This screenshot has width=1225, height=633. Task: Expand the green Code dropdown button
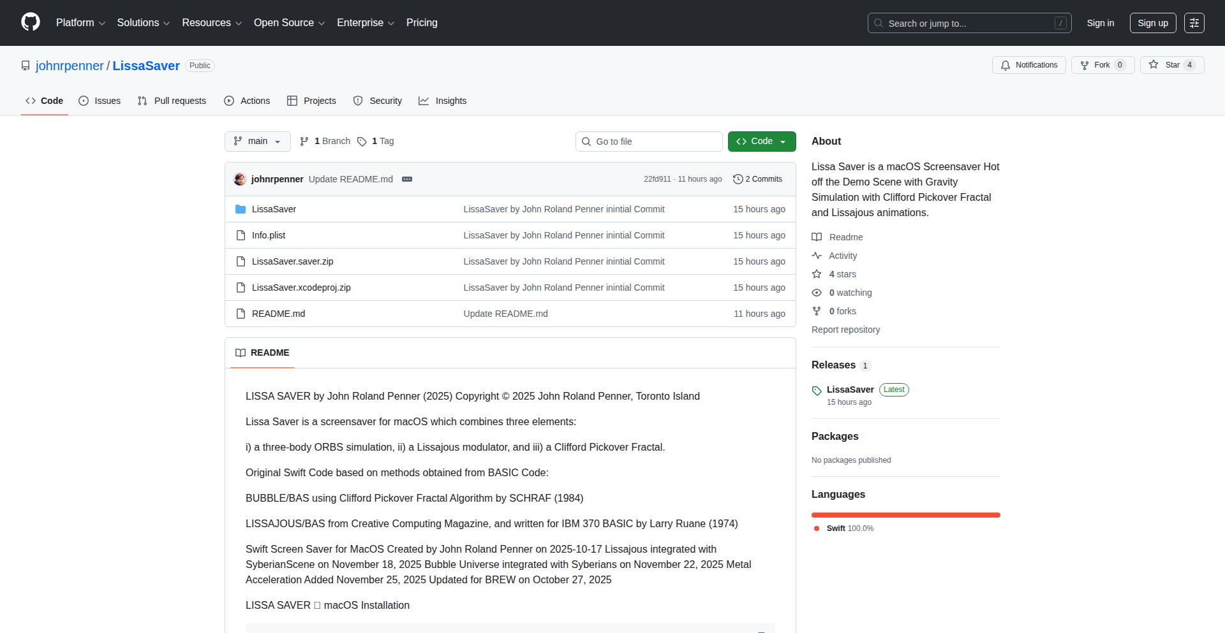[761, 142]
